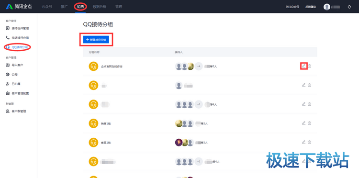Click the 反馈建议 link

pos(311,7)
